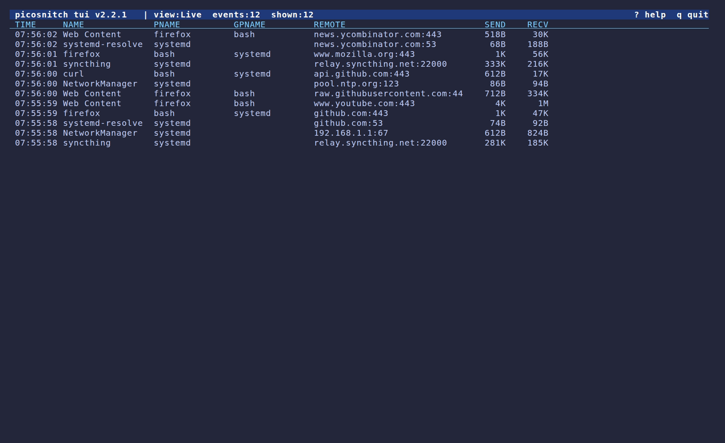Click the 74B send value
Viewport: 725px width, 443px height.
pos(498,123)
